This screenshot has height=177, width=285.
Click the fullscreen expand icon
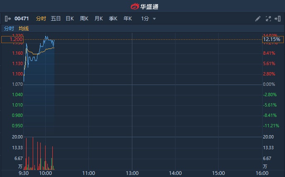(268, 18)
